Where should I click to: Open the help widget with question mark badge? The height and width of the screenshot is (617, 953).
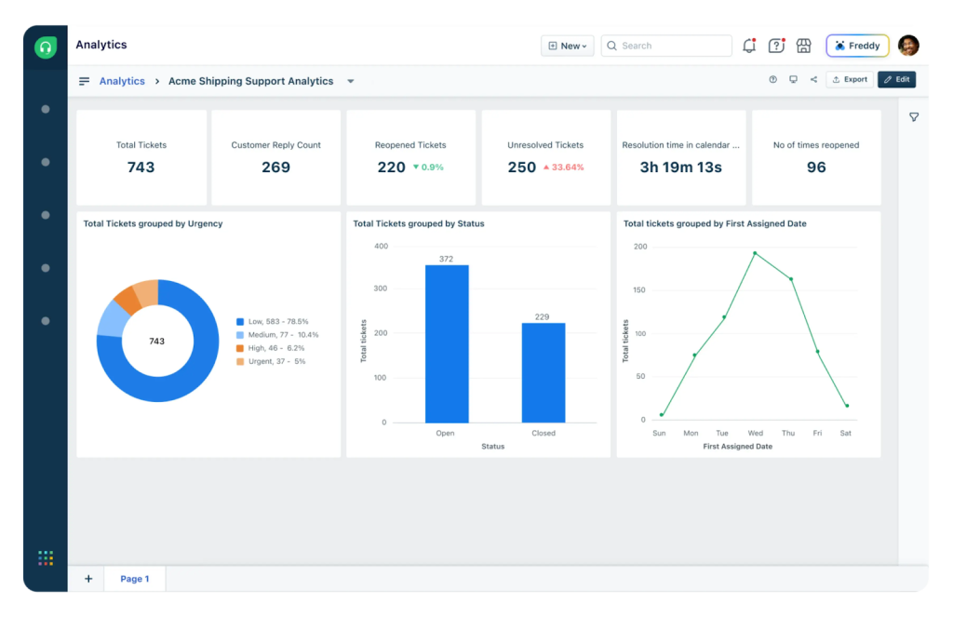click(776, 45)
